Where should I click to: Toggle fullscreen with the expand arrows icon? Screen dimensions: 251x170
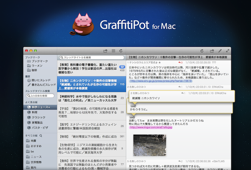click(x=228, y=51)
